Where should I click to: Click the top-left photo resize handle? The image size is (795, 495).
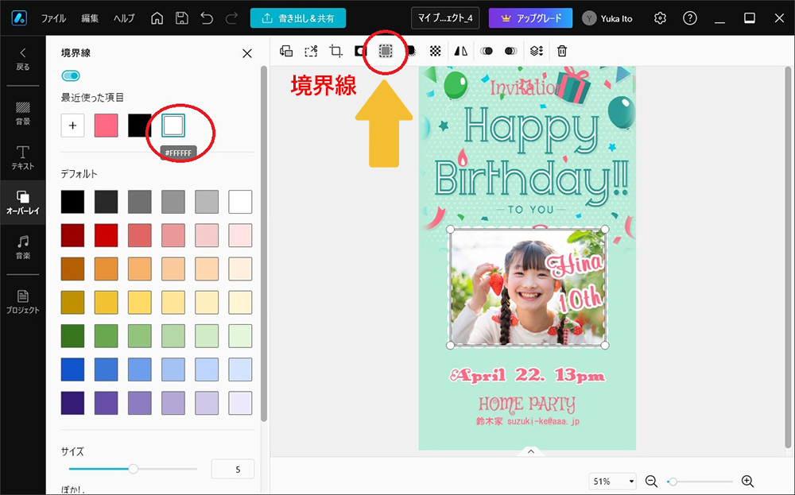pos(450,230)
